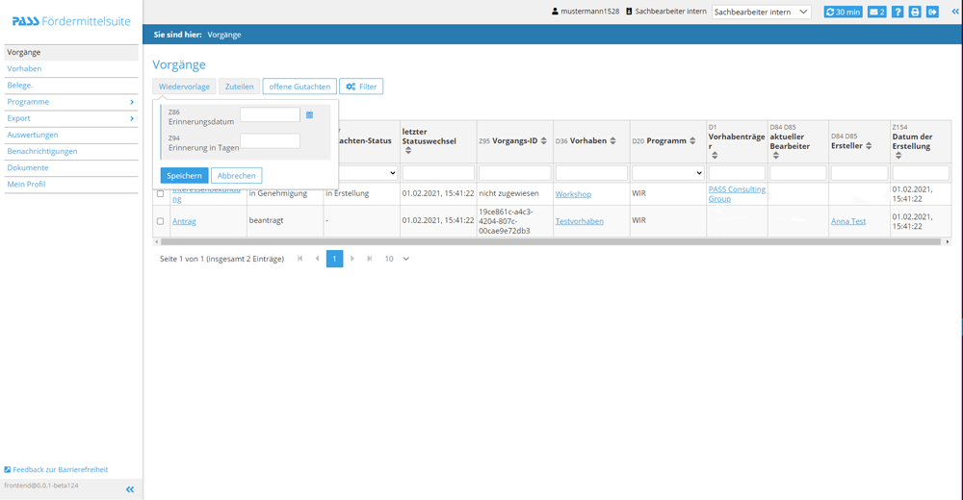
Task: Open help via the question mark icon
Action: 898,12
